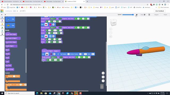Pick the Set Color block in palette
Viewport: 170px width, 95px height.
pos(8,65)
